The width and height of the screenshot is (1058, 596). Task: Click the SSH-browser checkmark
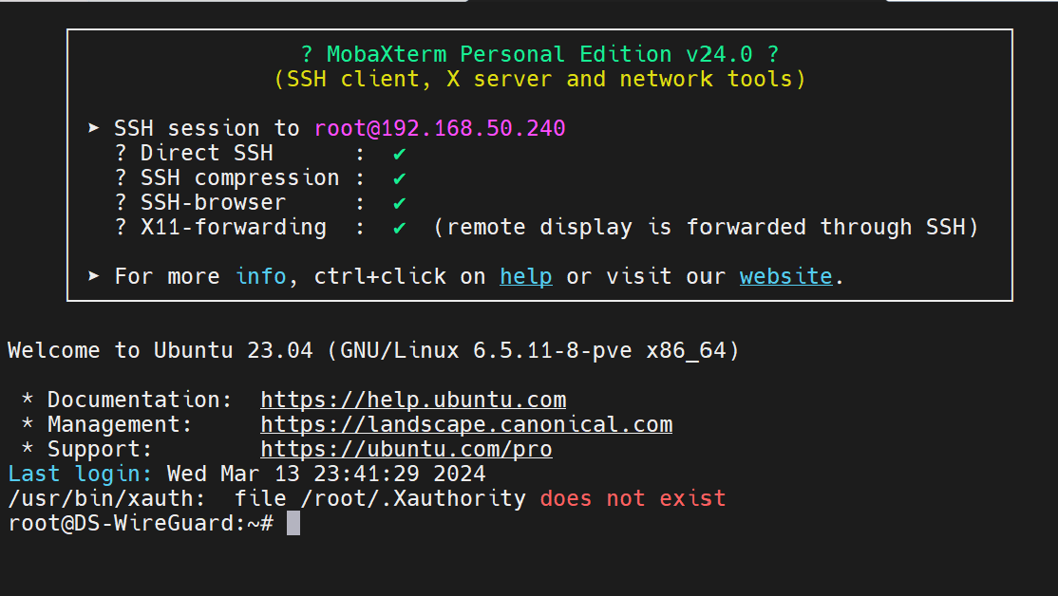[400, 203]
